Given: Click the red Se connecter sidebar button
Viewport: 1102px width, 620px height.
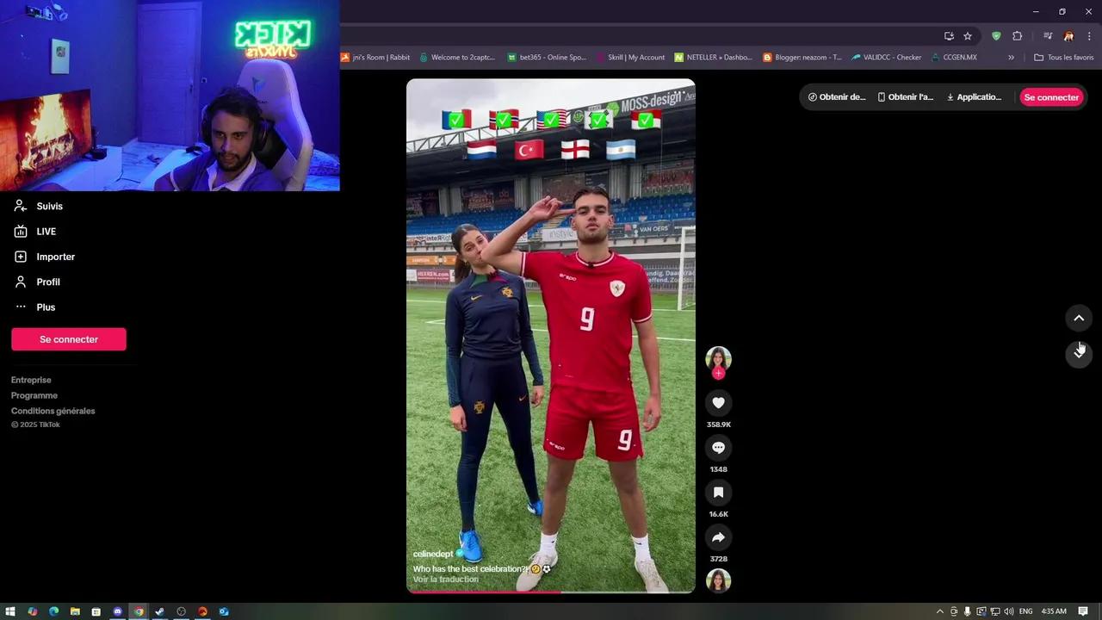Looking at the screenshot, I should [x=69, y=339].
